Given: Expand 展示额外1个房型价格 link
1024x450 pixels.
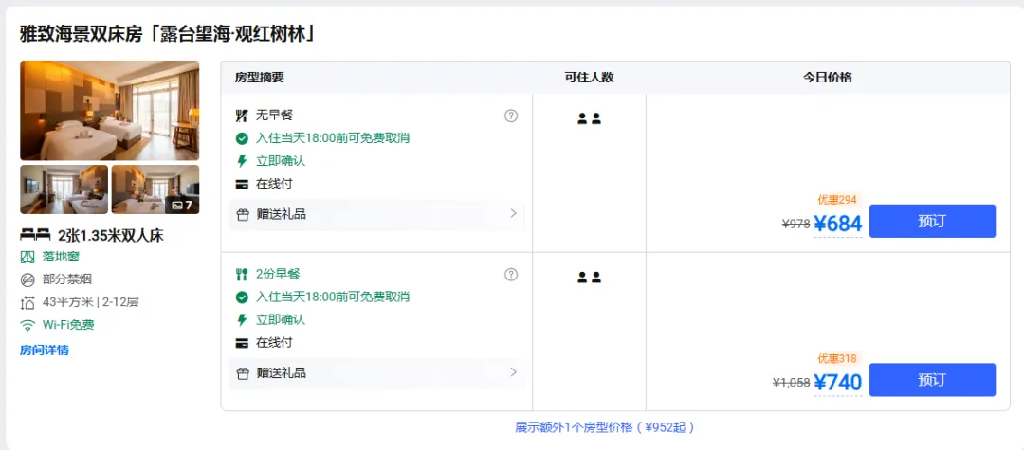Looking at the screenshot, I should (605, 428).
